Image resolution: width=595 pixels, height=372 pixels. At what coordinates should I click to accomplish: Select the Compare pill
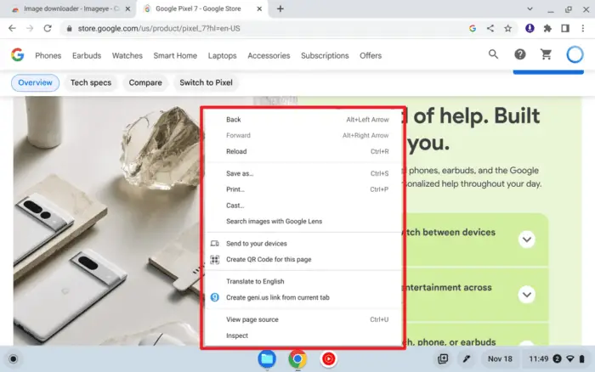145,82
